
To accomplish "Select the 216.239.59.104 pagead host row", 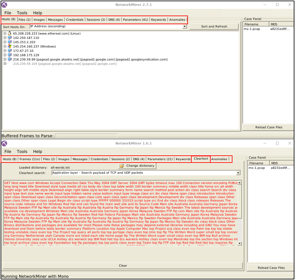I will click(65, 64).
